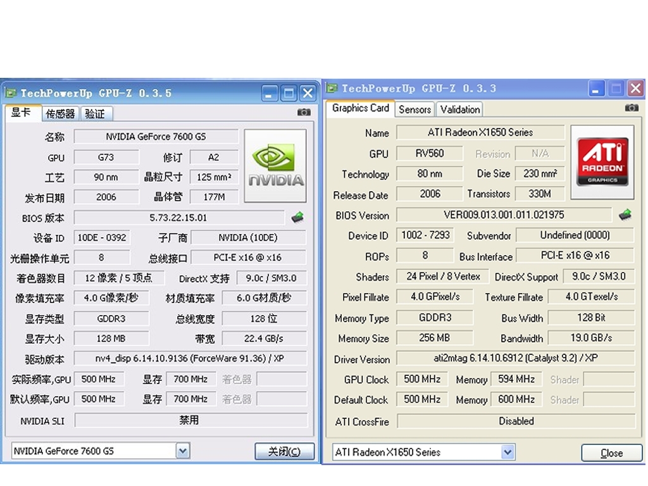Click the dropdown arrow on the right card selector

tap(506, 452)
